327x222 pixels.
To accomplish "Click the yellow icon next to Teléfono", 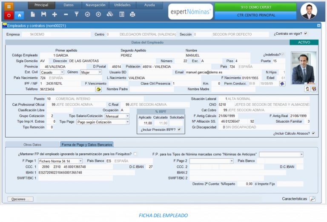I will click(99, 90).
